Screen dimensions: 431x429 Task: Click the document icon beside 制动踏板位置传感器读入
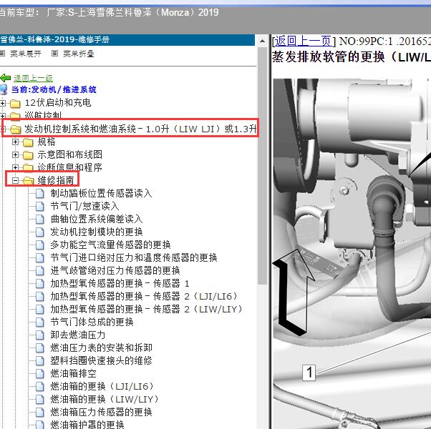click(40, 194)
